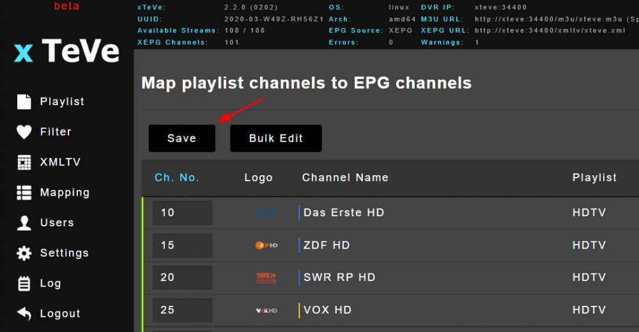Click the Playlist file icon in sidebar
The height and width of the screenshot is (332, 639).
[24, 101]
